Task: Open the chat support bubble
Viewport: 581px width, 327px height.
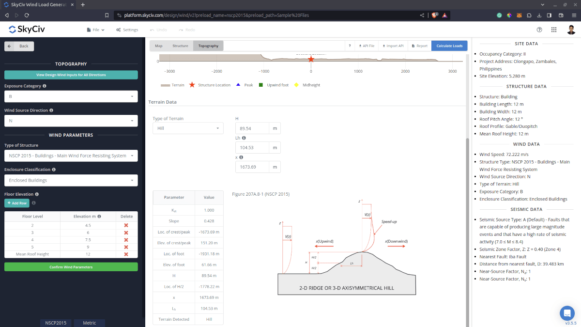Action: coord(566,313)
